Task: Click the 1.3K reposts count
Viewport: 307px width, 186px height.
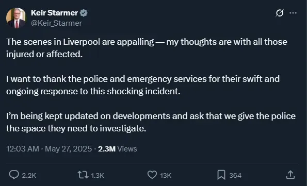Action: pos(98,176)
